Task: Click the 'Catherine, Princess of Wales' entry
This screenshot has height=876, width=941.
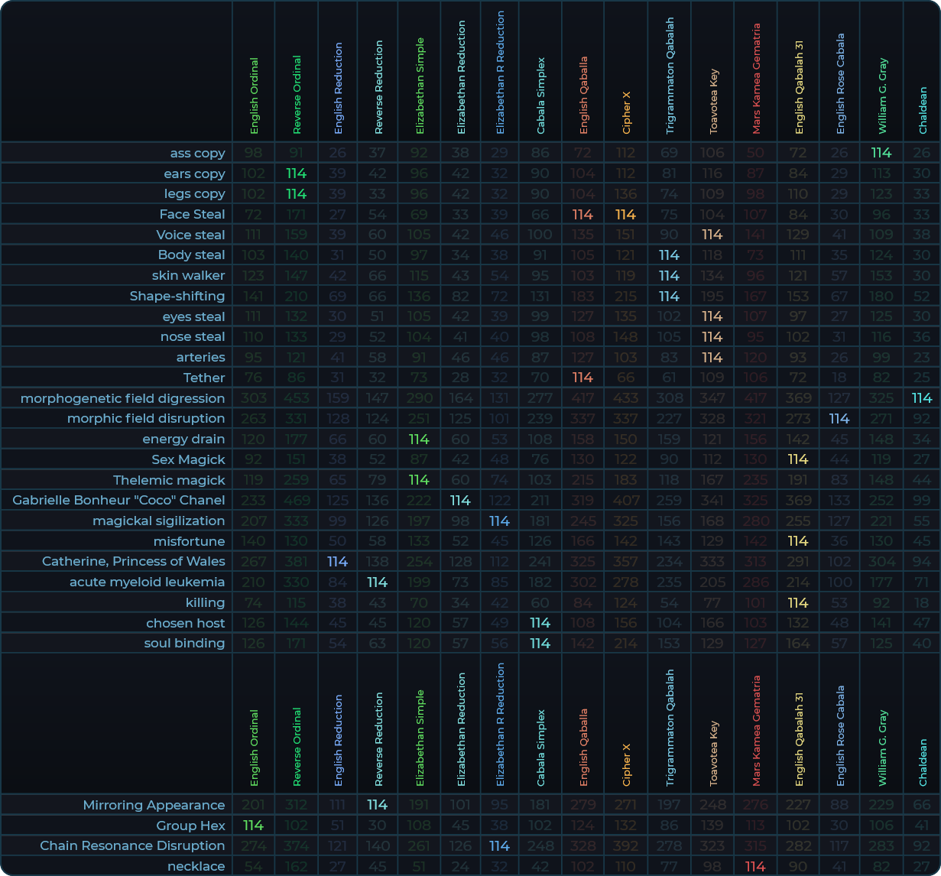Action: tap(133, 561)
